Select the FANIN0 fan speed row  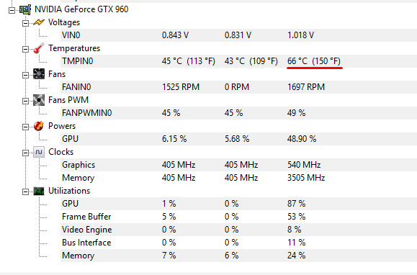pyautogui.click(x=238, y=87)
